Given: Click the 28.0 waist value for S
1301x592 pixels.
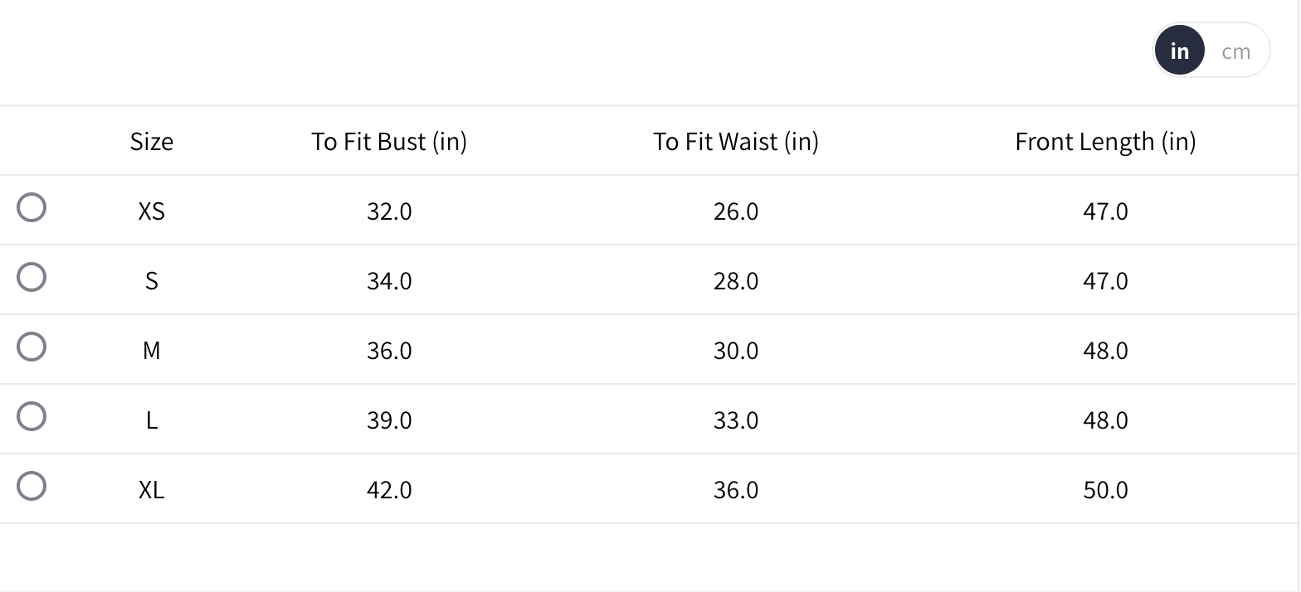Looking at the screenshot, I should pos(736,281).
